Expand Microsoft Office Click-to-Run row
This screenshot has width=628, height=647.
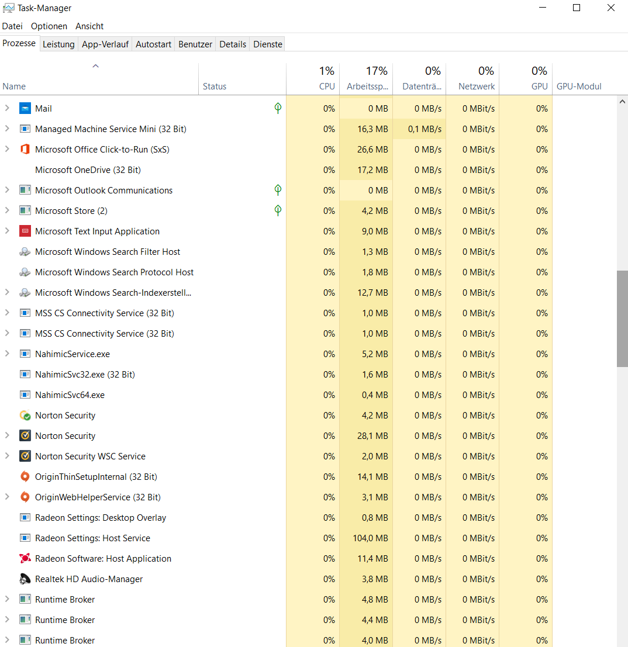[x=7, y=149]
